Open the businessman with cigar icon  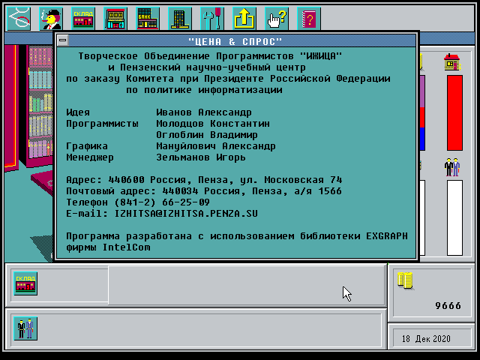(51, 19)
